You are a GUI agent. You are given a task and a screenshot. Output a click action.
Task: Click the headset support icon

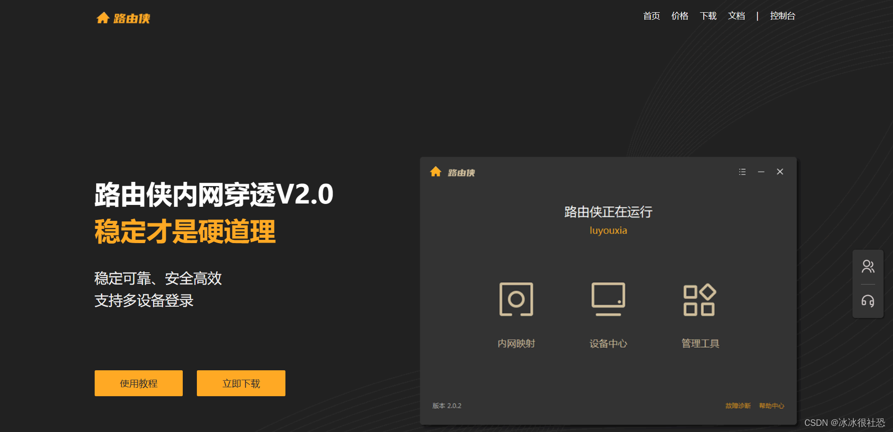coord(868,301)
